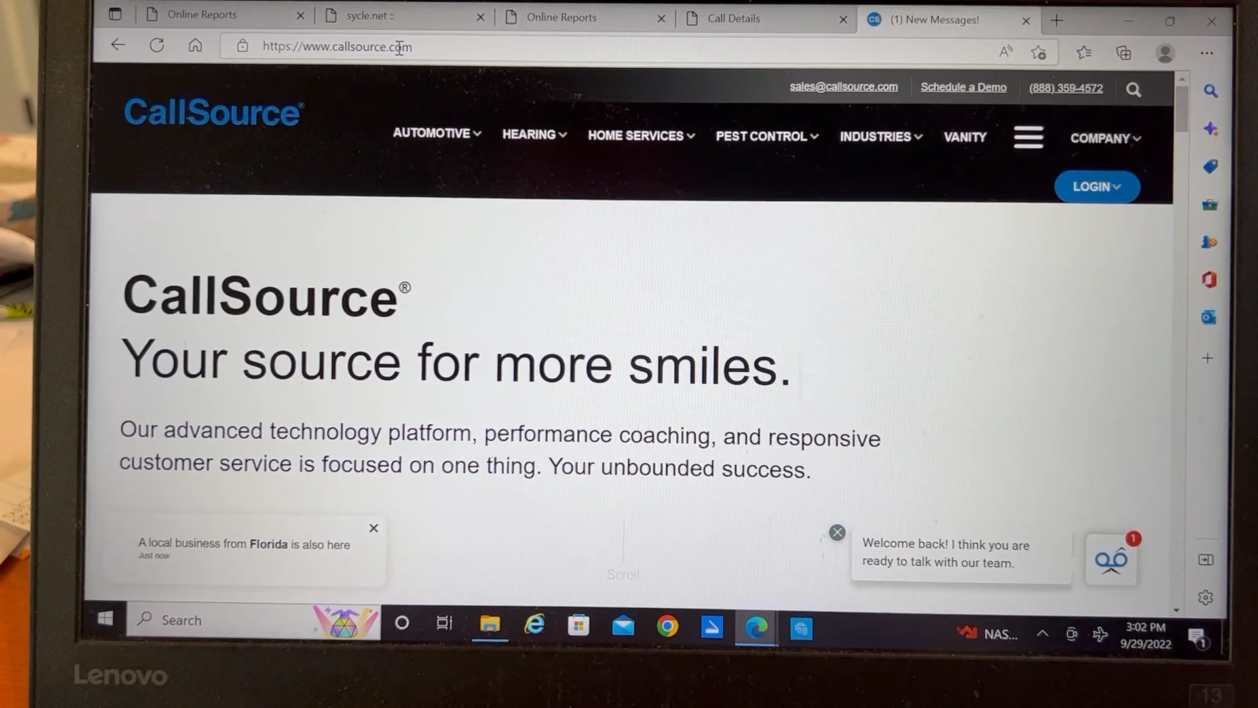Close the Welcome back chat bubble
Screen dimensions: 1258x708
pyautogui.click(x=837, y=532)
